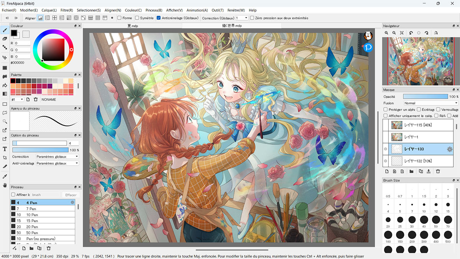Choose the Hand pan tool
The width and height of the screenshot is (460, 259).
tap(5, 185)
